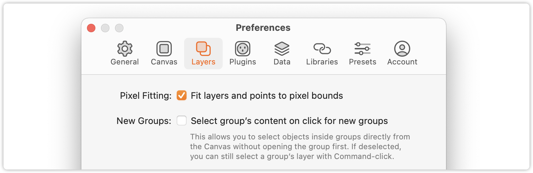
Task: Click the "Plugins" tab text label
Action: [243, 62]
